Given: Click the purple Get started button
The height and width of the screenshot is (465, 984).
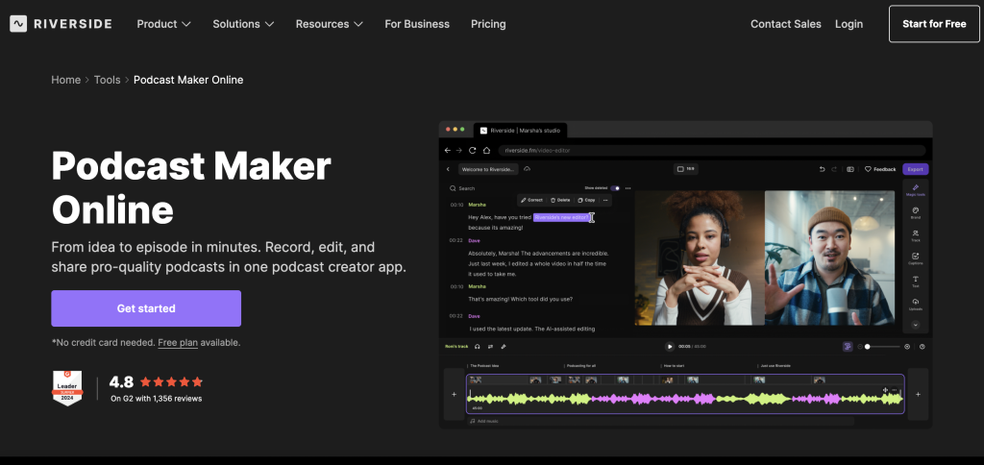Looking at the screenshot, I should click(x=146, y=308).
